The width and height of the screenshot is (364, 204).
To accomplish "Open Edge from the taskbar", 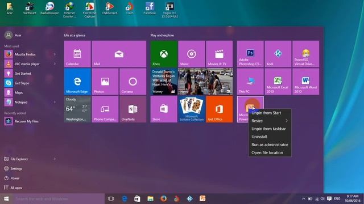I will click(124, 199).
